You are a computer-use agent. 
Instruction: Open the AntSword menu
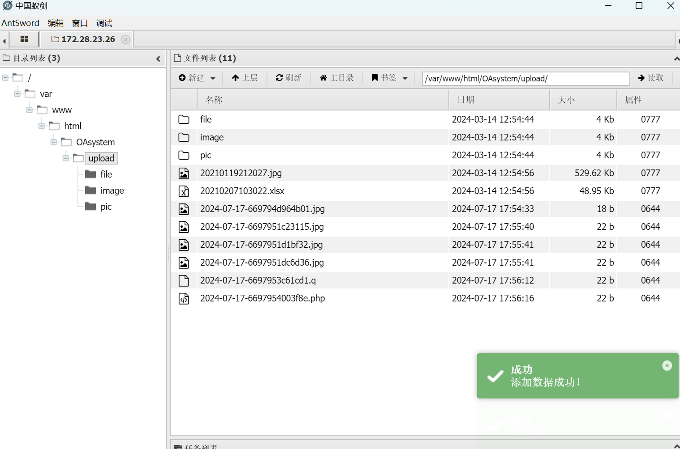pos(21,23)
